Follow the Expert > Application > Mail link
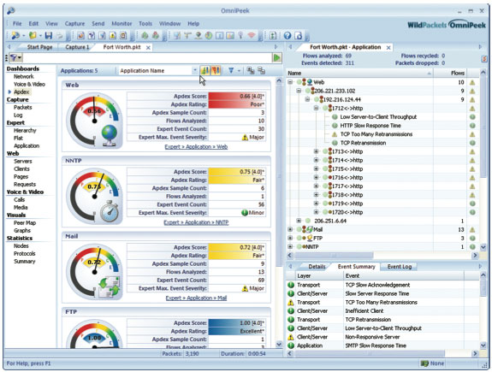This screenshot has height=372, width=492. 196,298
